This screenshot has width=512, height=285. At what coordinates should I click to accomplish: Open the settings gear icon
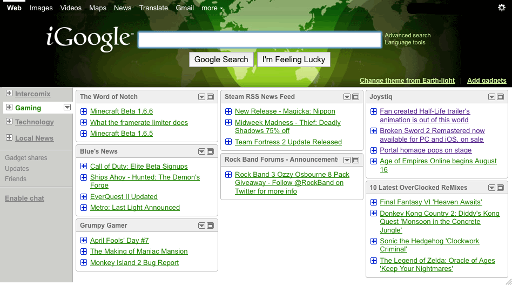coord(502,8)
